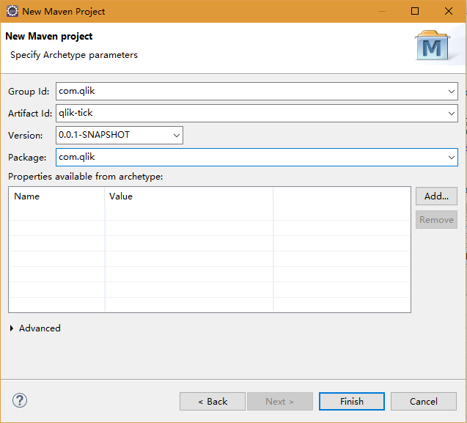
Task: Click the help question mark icon
Action: click(20, 401)
